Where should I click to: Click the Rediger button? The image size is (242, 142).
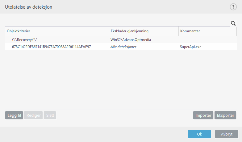pyautogui.click(x=33, y=115)
